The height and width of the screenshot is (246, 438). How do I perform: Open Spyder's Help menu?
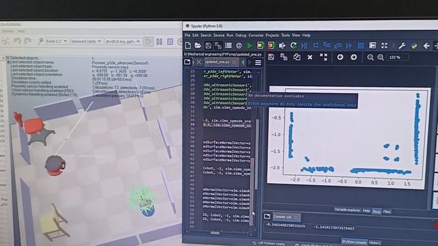(306, 36)
